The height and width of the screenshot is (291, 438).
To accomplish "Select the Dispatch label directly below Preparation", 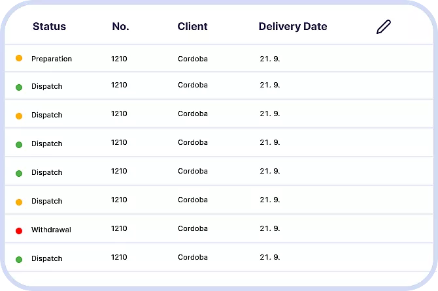I will (46, 86).
